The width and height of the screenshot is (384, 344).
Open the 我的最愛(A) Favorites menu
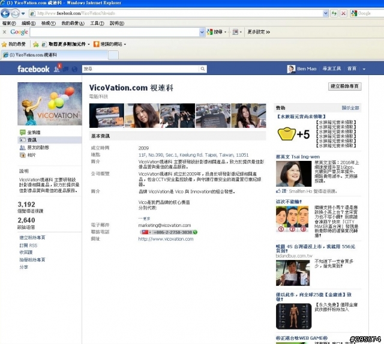(73, 23)
